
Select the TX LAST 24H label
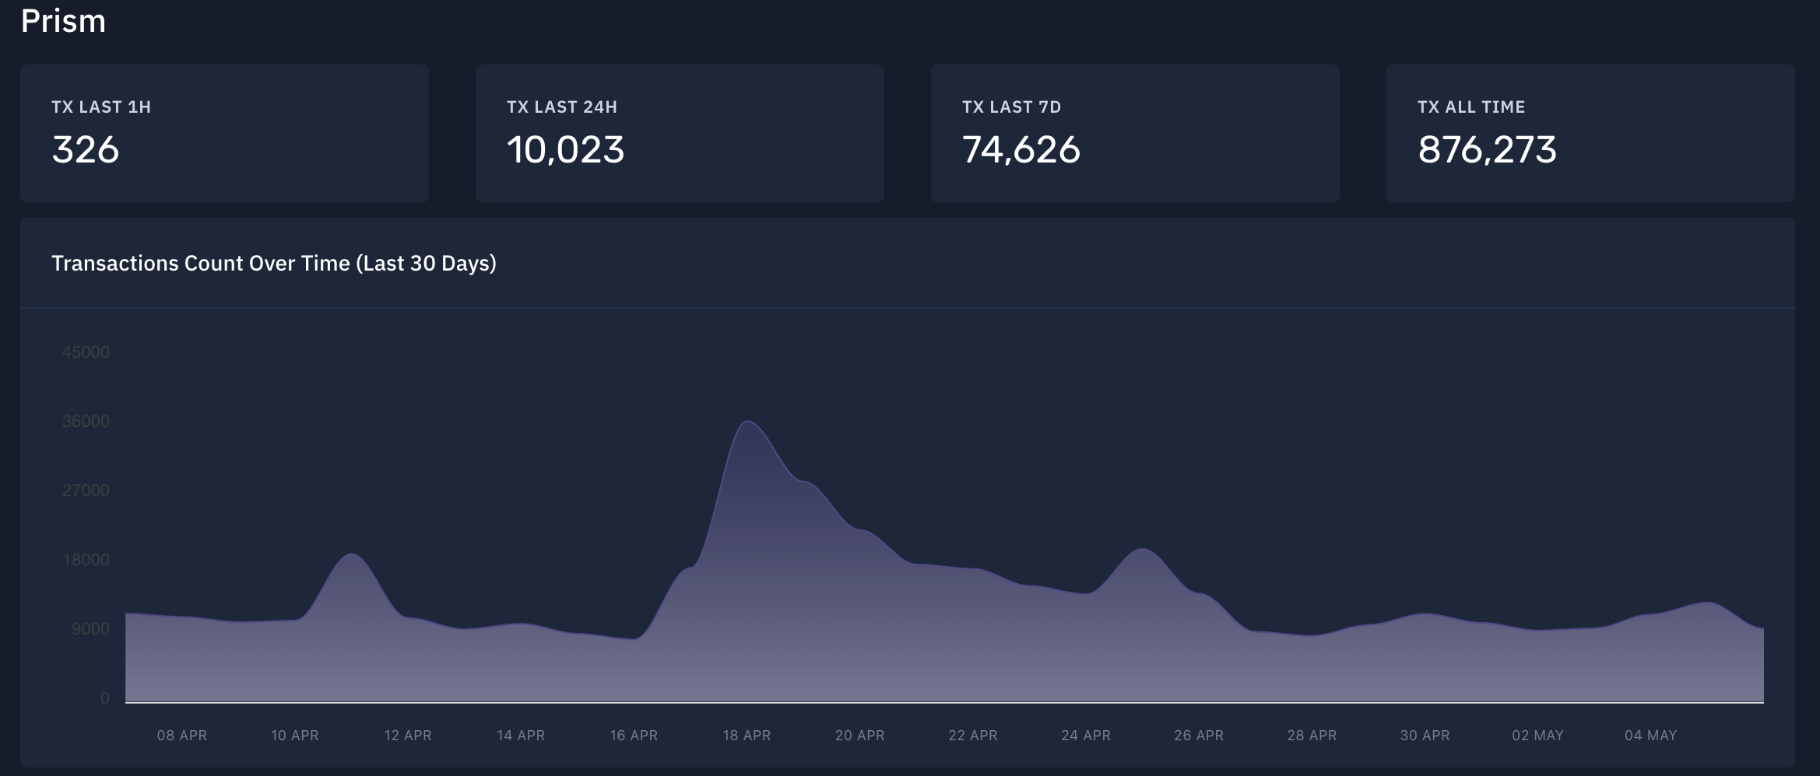point(562,107)
